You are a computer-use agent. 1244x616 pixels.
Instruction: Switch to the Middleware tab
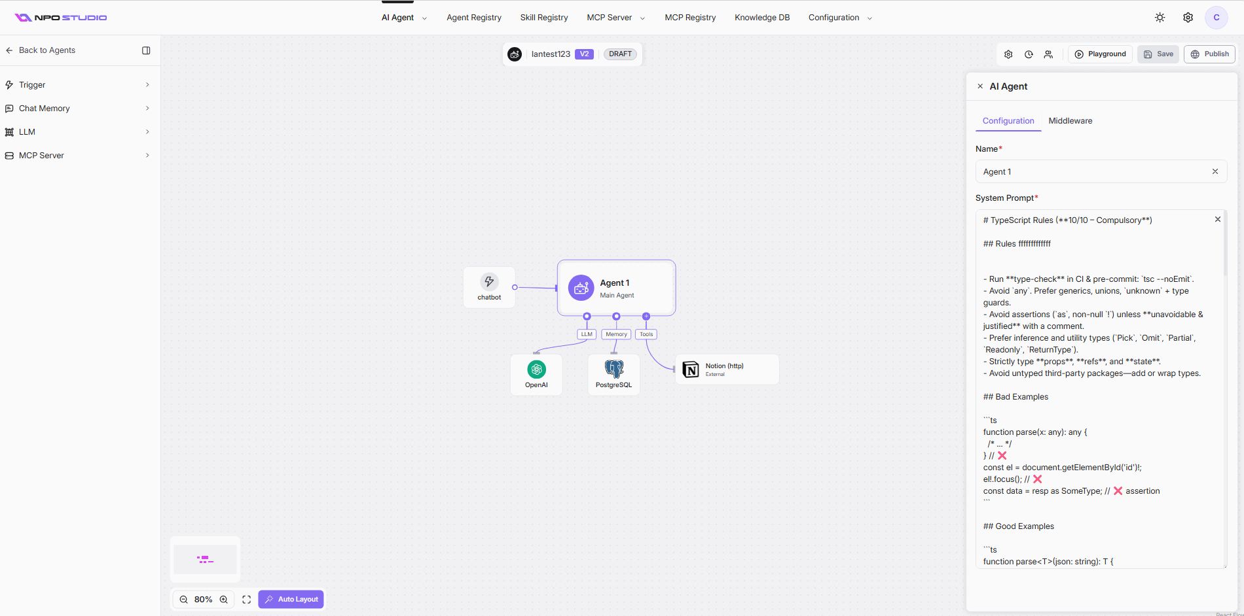pos(1070,121)
